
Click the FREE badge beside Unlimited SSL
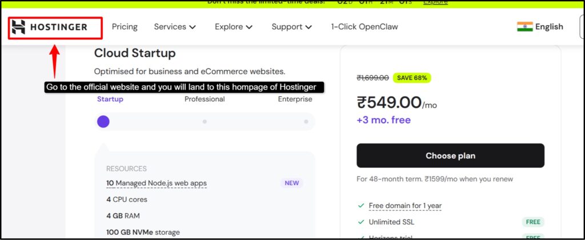pyautogui.click(x=533, y=222)
